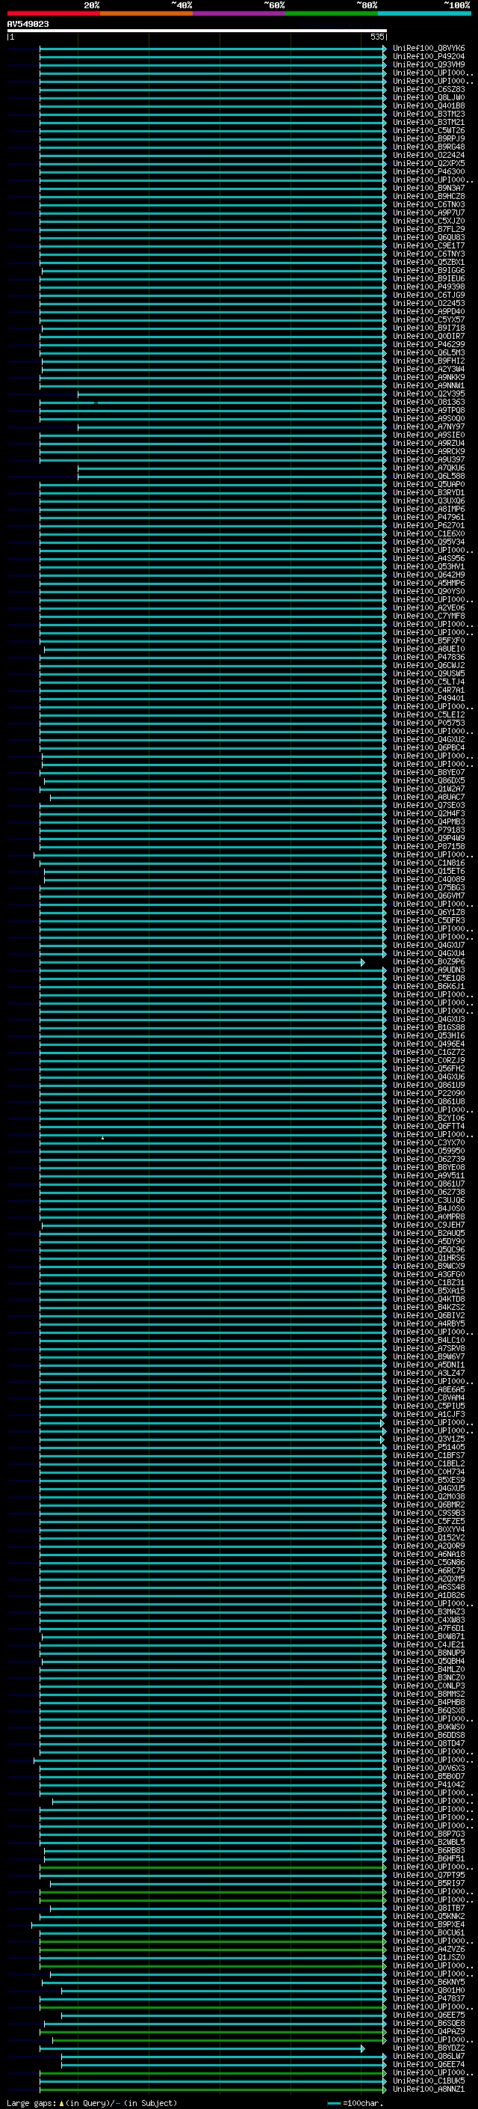Select hit UniRef100_B3TM23
The height and width of the screenshot is (2109, 478).
pos(428,114)
